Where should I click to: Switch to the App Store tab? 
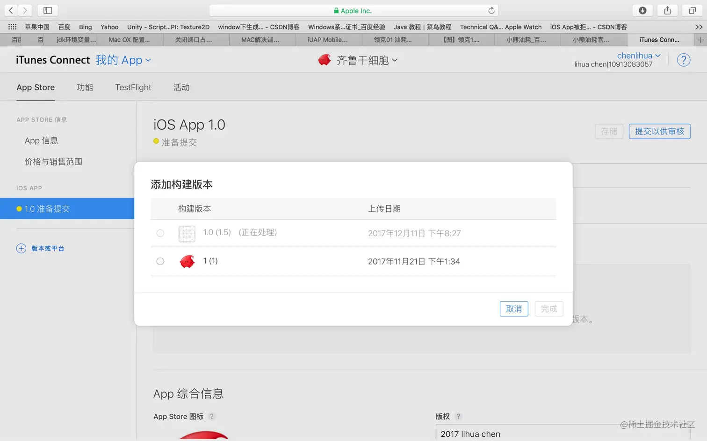(36, 87)
